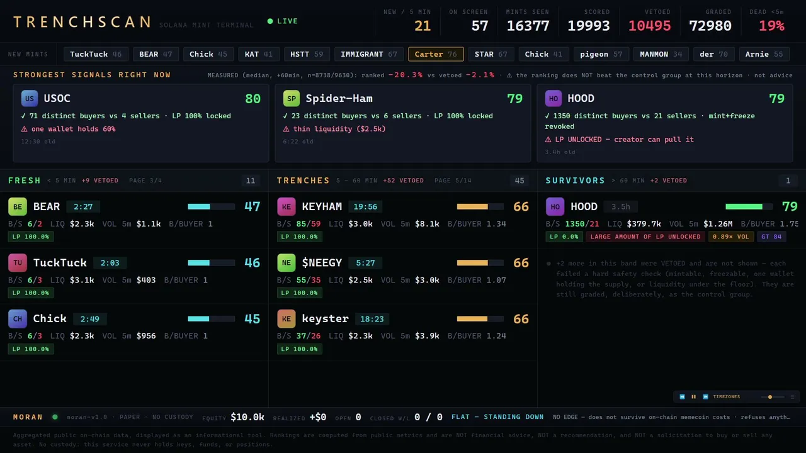The width and height of the screenshot is (806, 453).
Task: Open the Spider-Ham signal card
Action: [x=403, y=123]
